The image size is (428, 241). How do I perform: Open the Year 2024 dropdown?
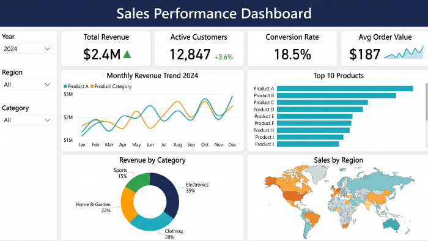[28, 48]
